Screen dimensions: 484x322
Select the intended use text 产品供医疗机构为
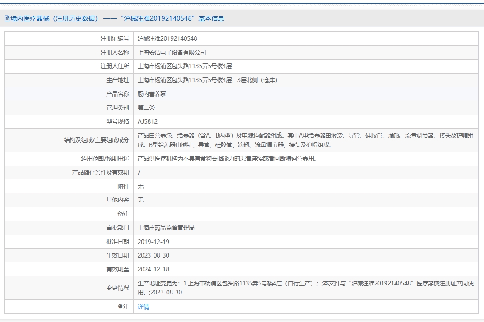(228, 159)
